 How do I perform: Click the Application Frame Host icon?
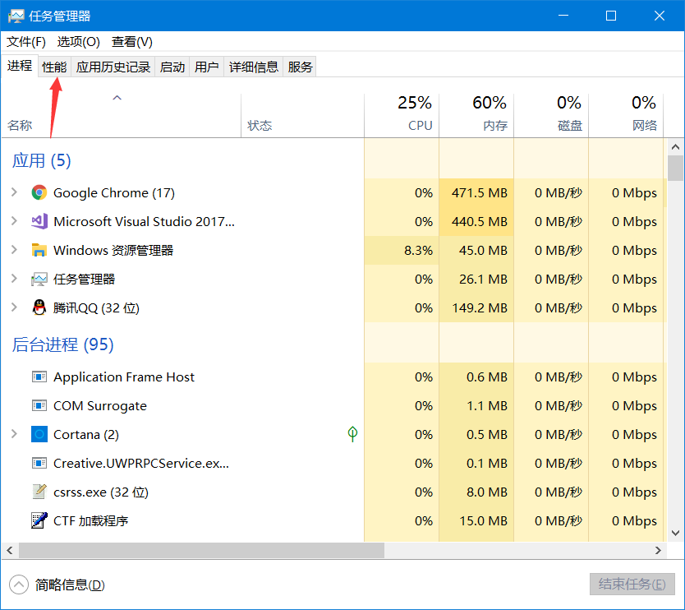pos(39,377)
